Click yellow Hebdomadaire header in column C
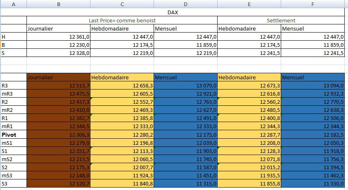 tap(122, 77)
